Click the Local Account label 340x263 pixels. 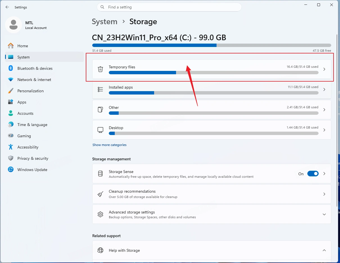point(36,28)
